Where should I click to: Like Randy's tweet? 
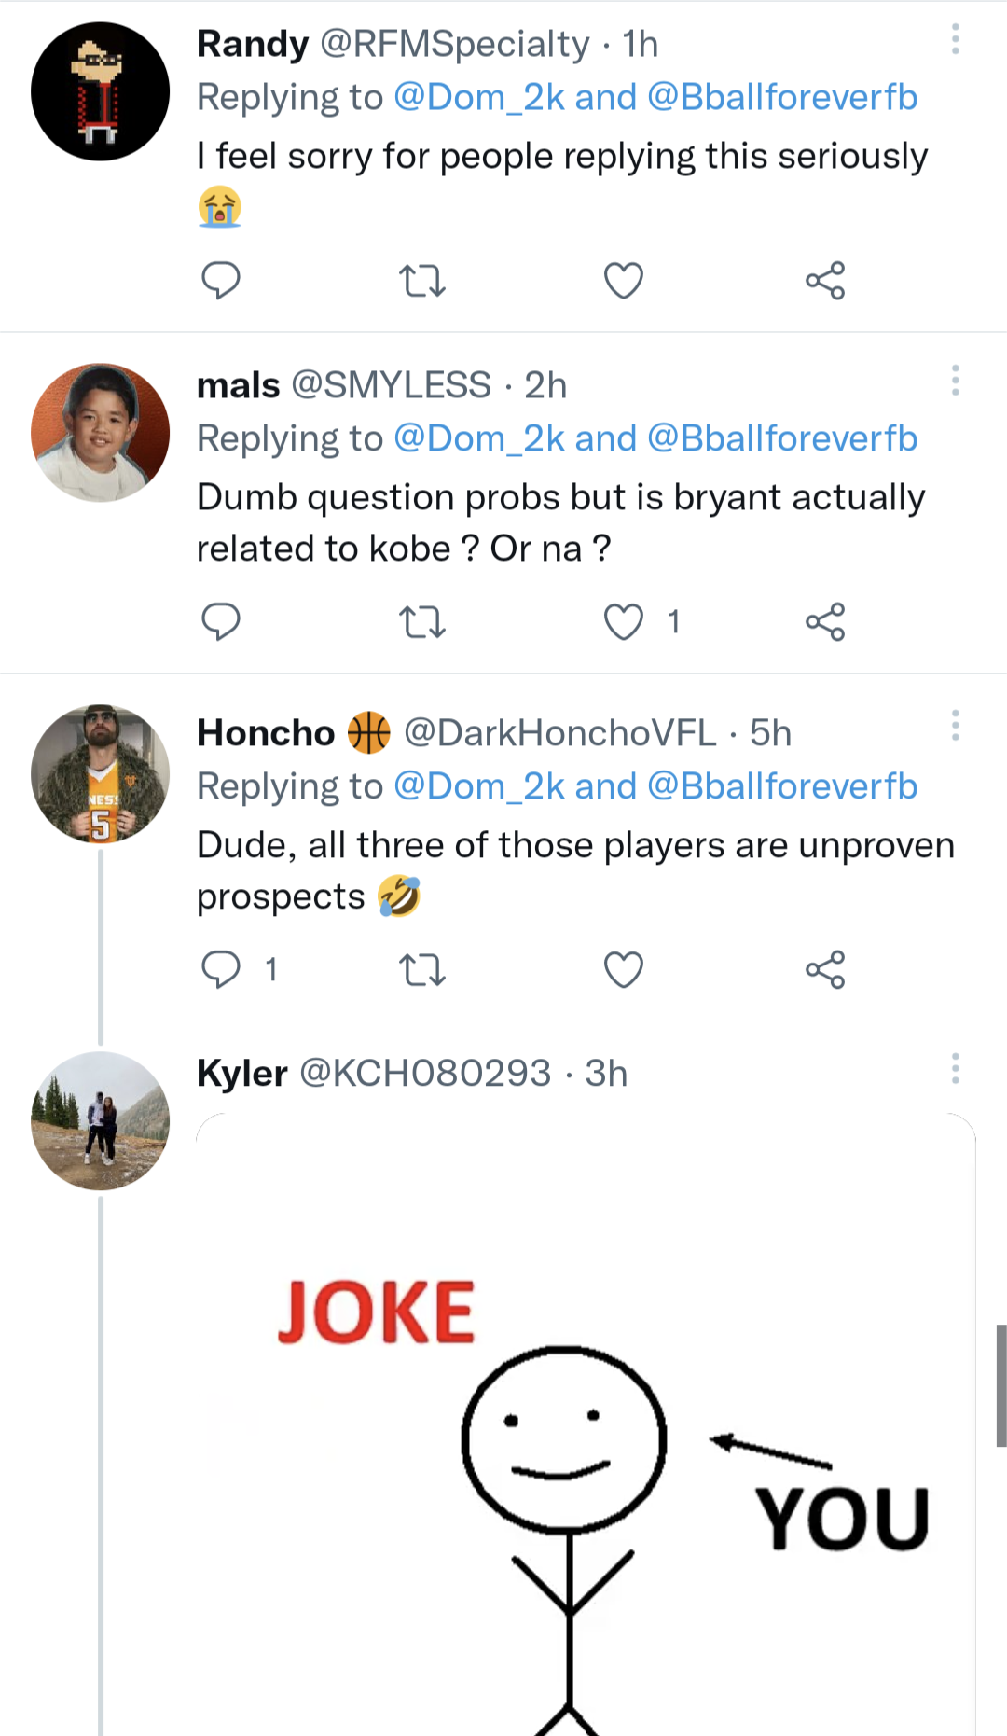pyautogui.click(x=624, y=280)
